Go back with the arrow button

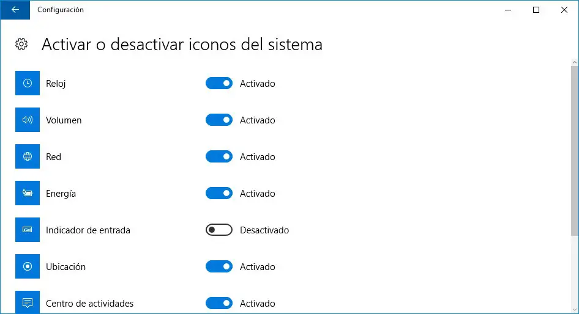[x=15, y=10]
